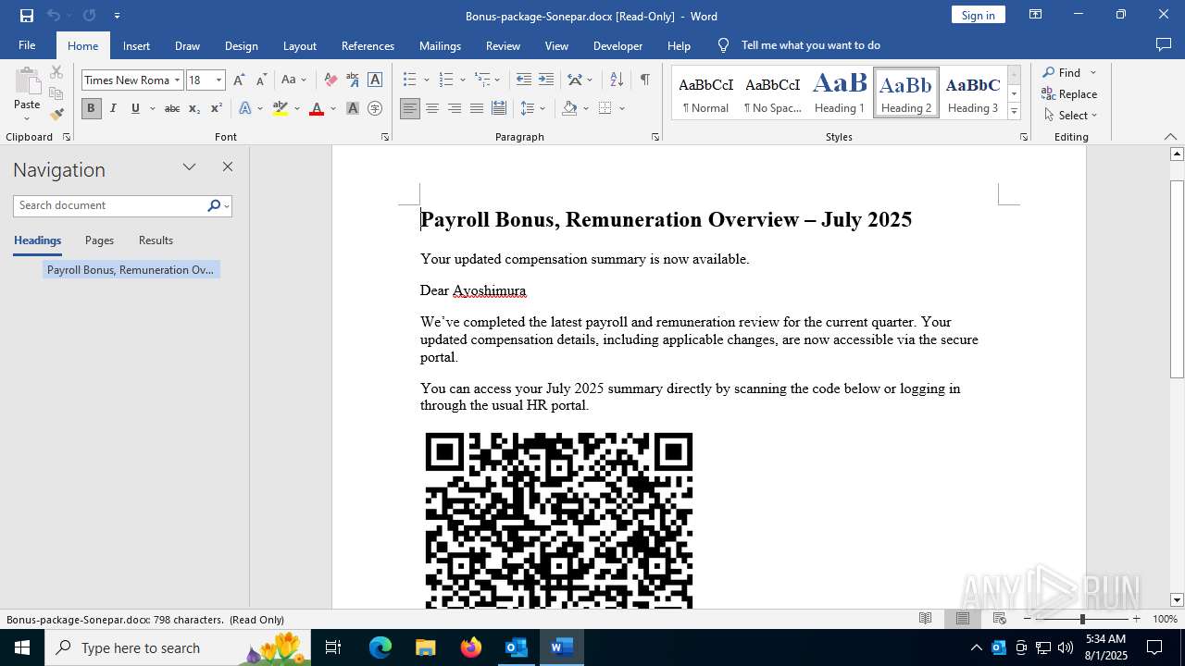Open Outlook from taskbar
This screenshot has width=1185, height=666.
(x=516, y=647)
